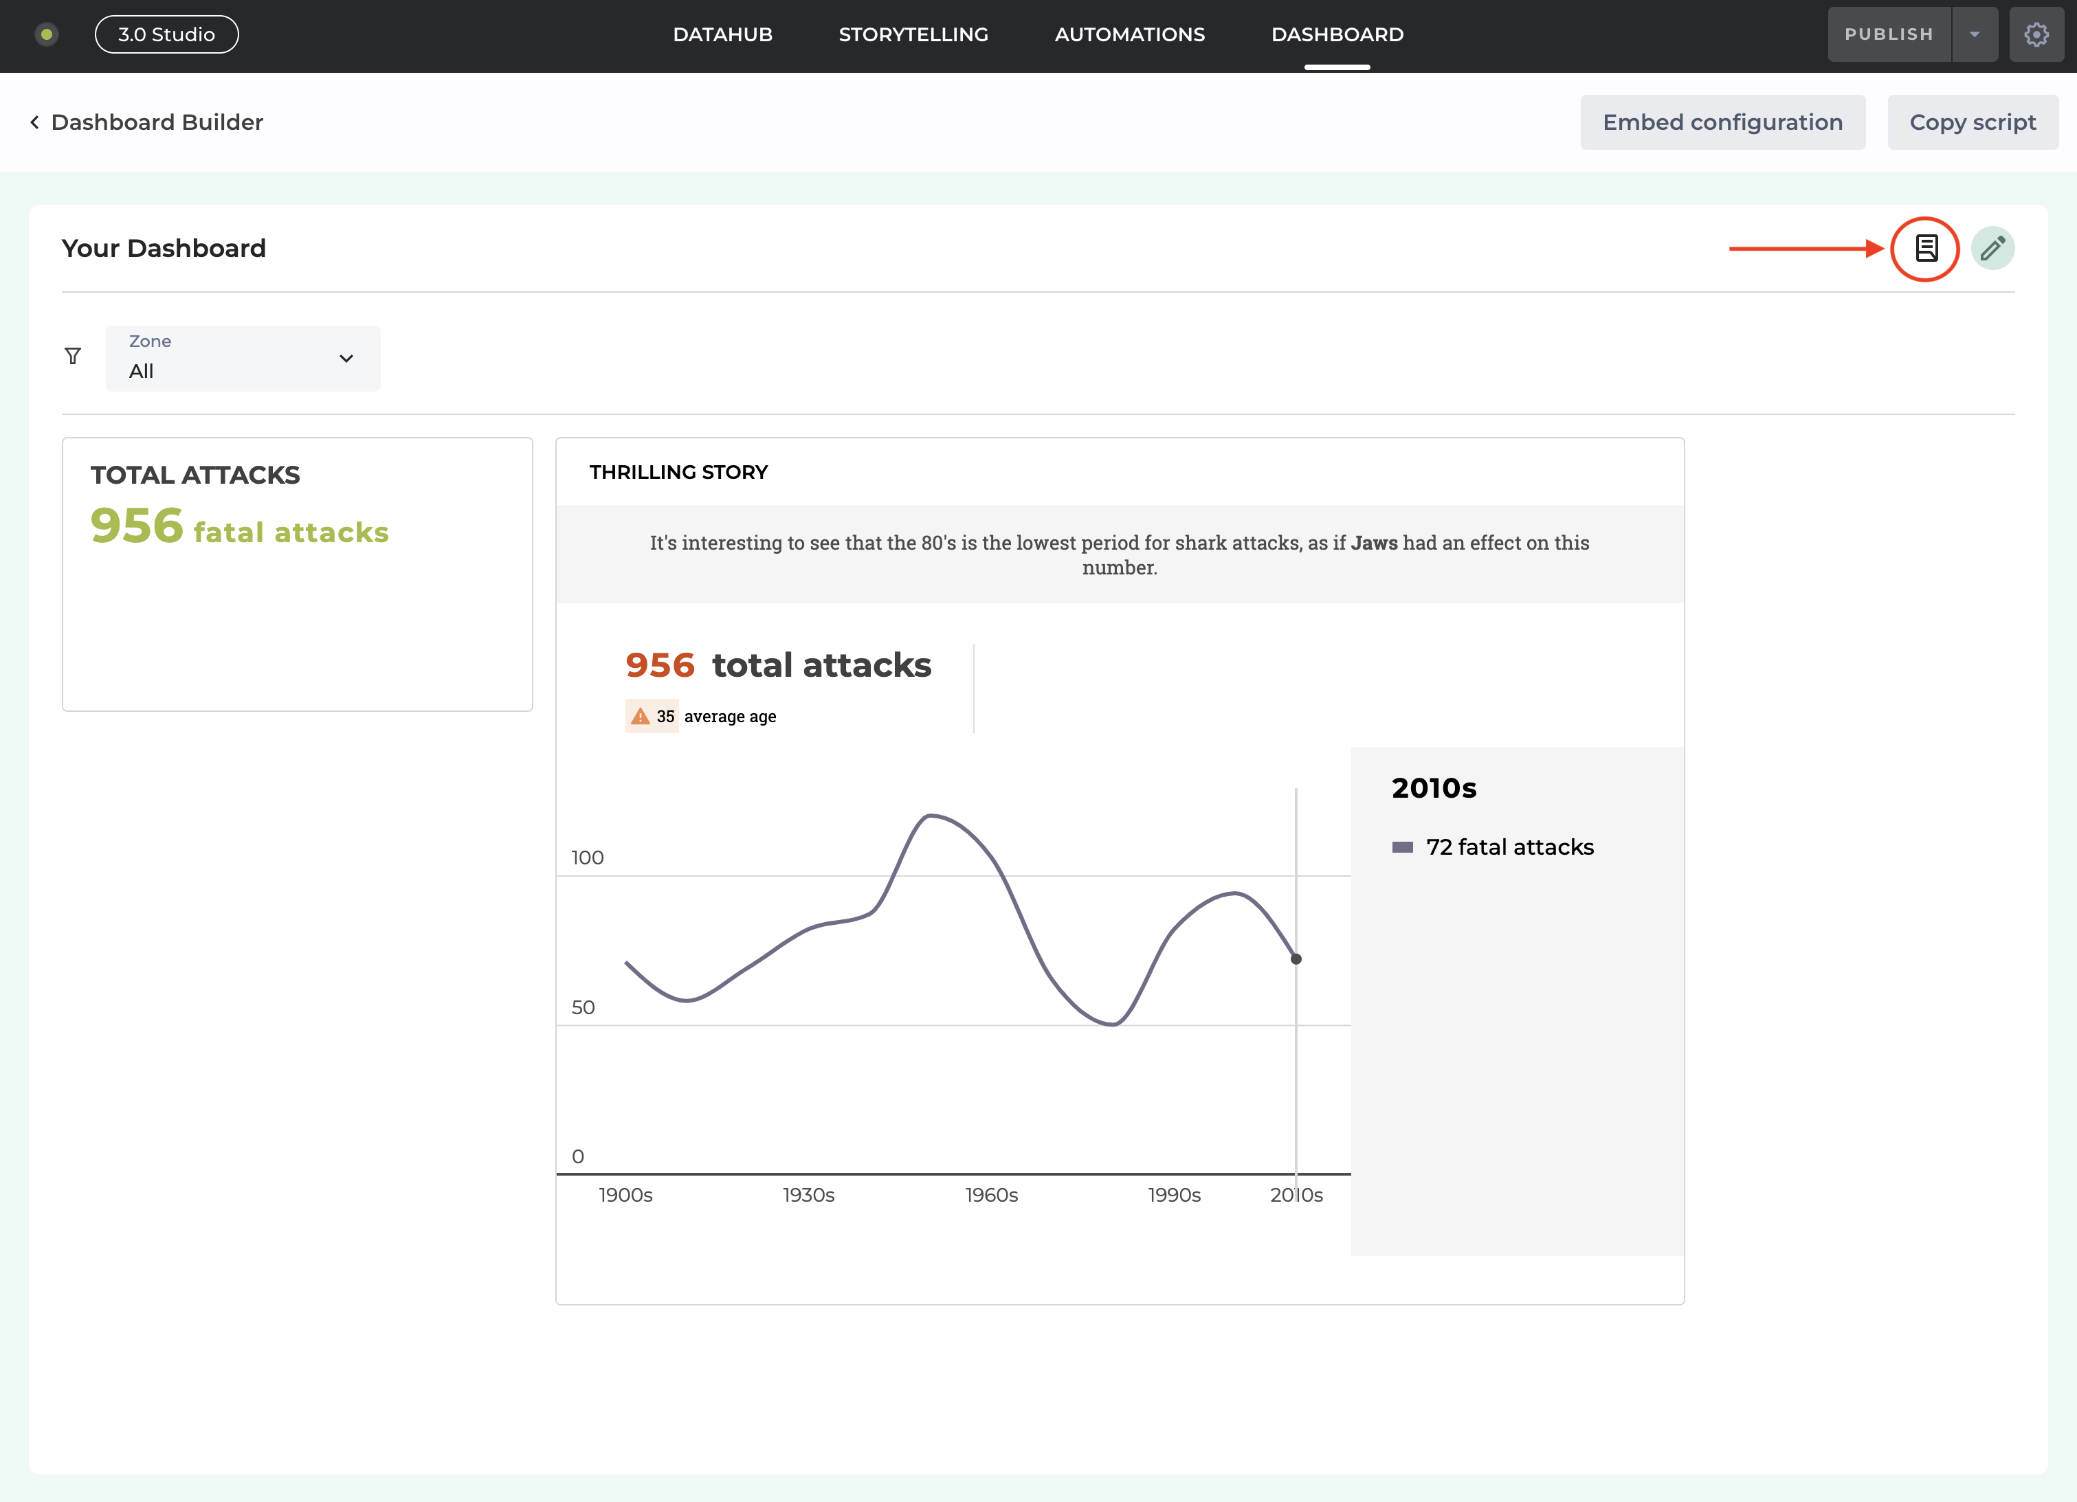The width and height of the screenshot is (2077, 1502).
Task: Click the green status dot logo
Action: [47, 35]
